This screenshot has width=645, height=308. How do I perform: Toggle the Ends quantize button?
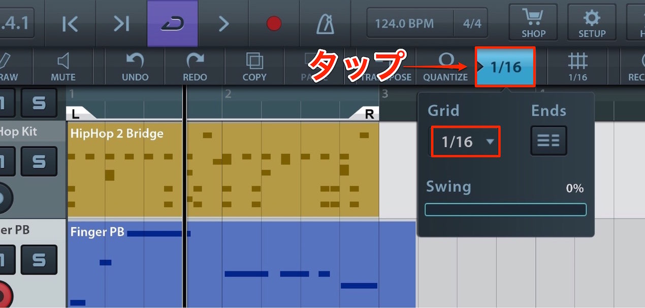549,141
